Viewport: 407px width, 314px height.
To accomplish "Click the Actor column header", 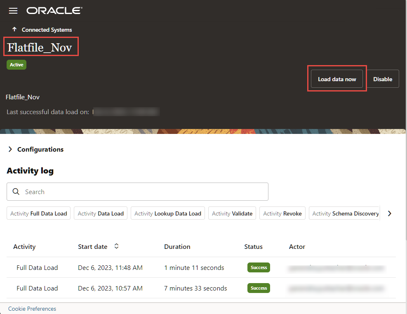I will pos(297,246).
